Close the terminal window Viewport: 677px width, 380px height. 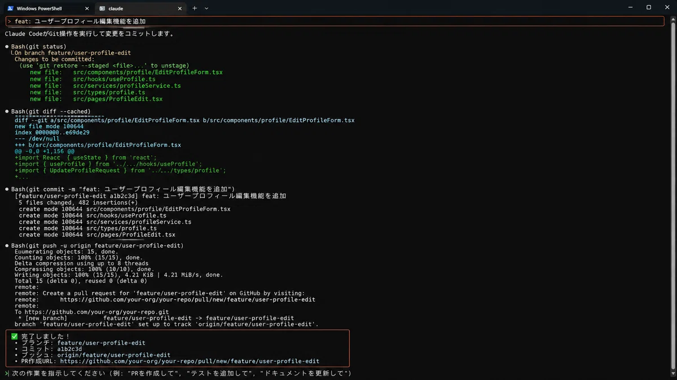668,8
